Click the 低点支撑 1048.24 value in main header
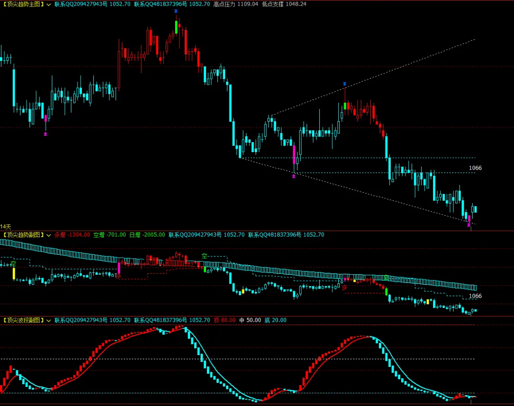Viewport: 514px width, 406px height. click(284, 4)
